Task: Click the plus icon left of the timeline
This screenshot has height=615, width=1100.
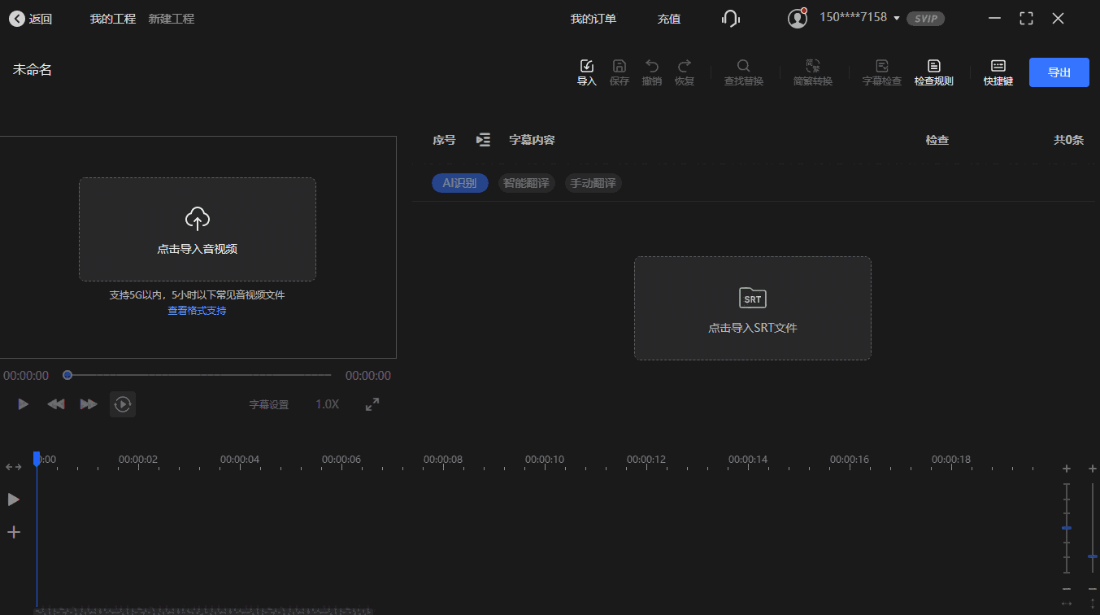Action: (14, 532)
